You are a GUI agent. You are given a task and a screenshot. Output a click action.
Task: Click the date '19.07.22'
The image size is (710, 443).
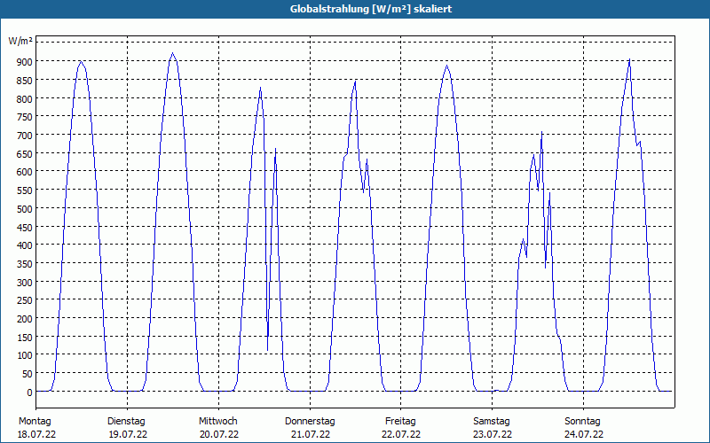click(128, 434)
